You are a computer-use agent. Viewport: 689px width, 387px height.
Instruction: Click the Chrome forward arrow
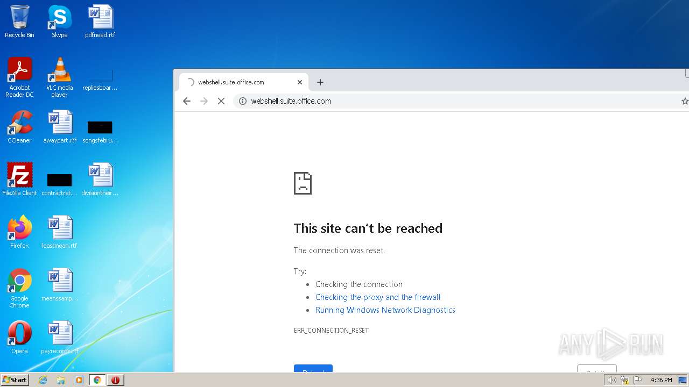click(204, 101)
